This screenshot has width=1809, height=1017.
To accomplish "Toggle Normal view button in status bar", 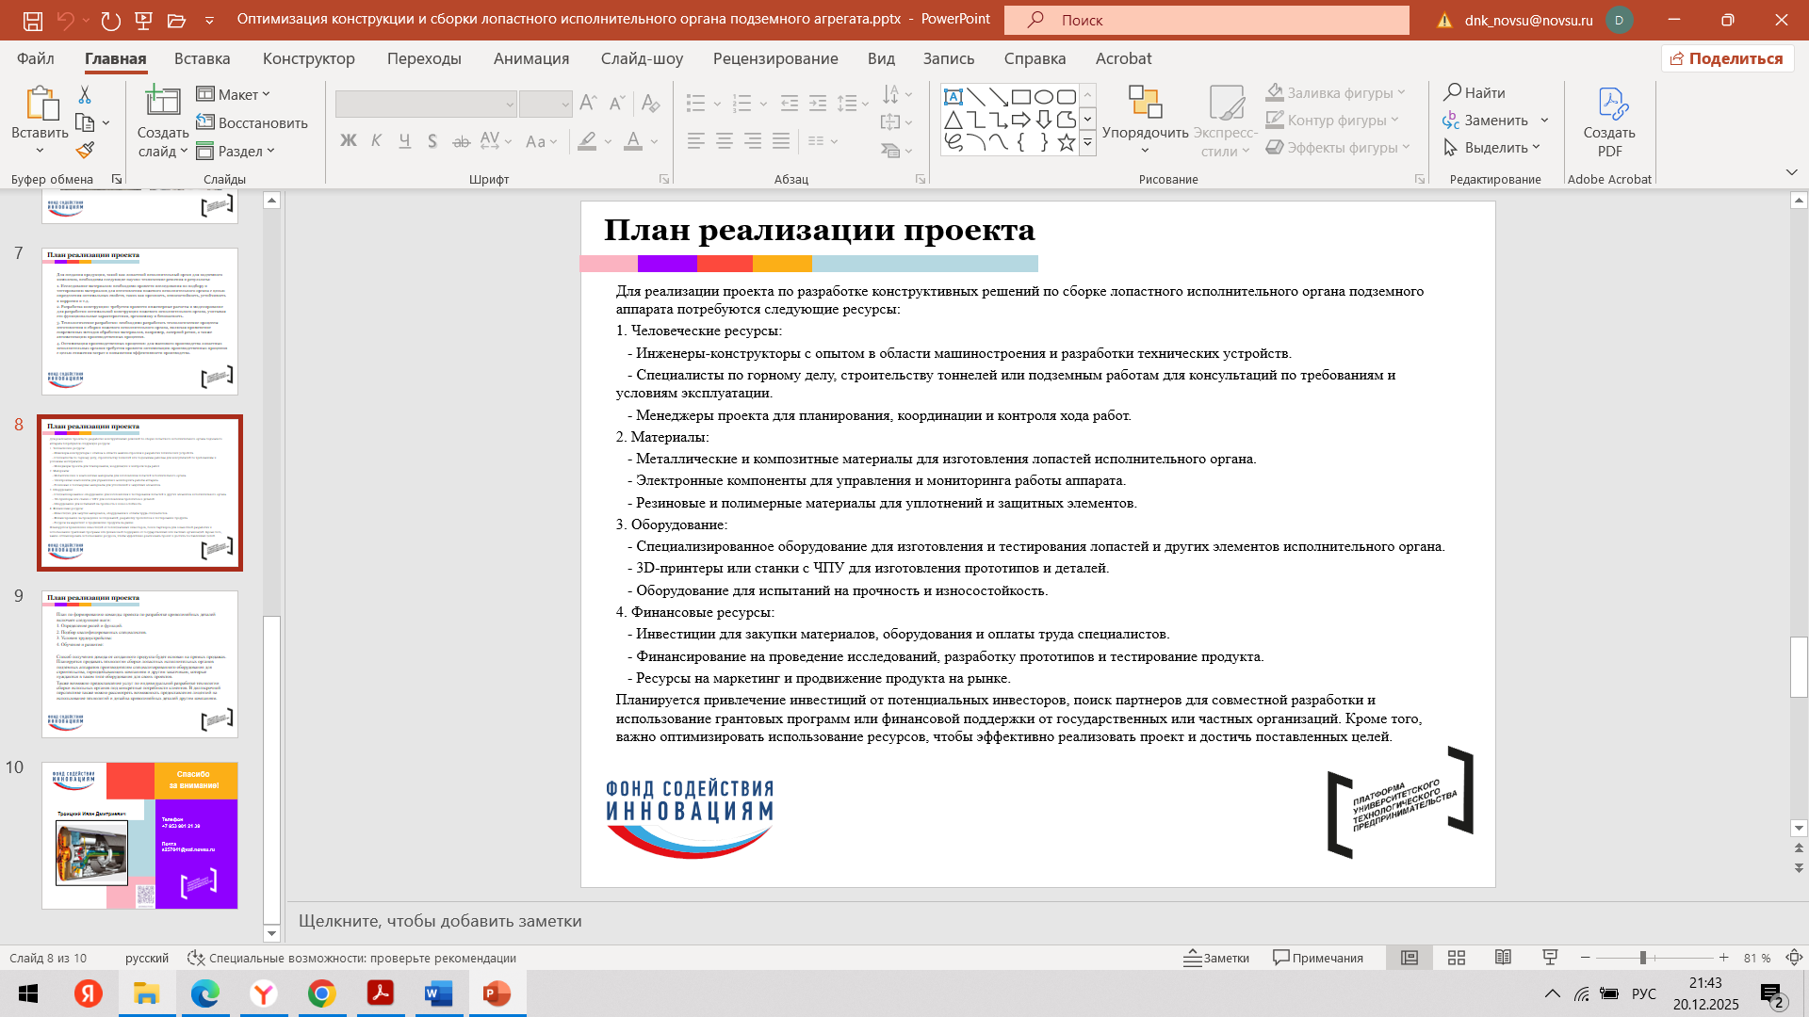I will 1409,958.
